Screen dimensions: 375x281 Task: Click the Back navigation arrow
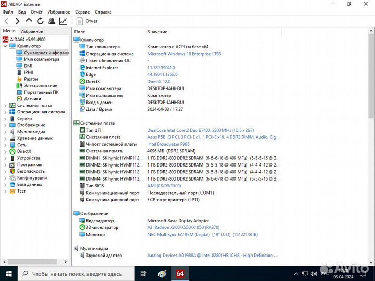pos(7,21)
